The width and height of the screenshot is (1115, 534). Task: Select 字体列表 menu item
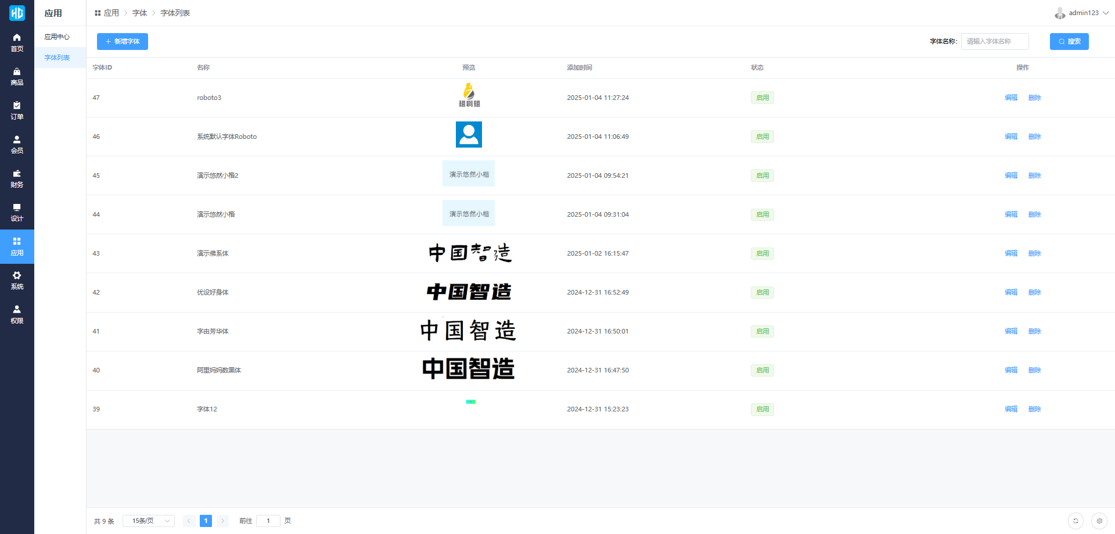click(57, 58)
